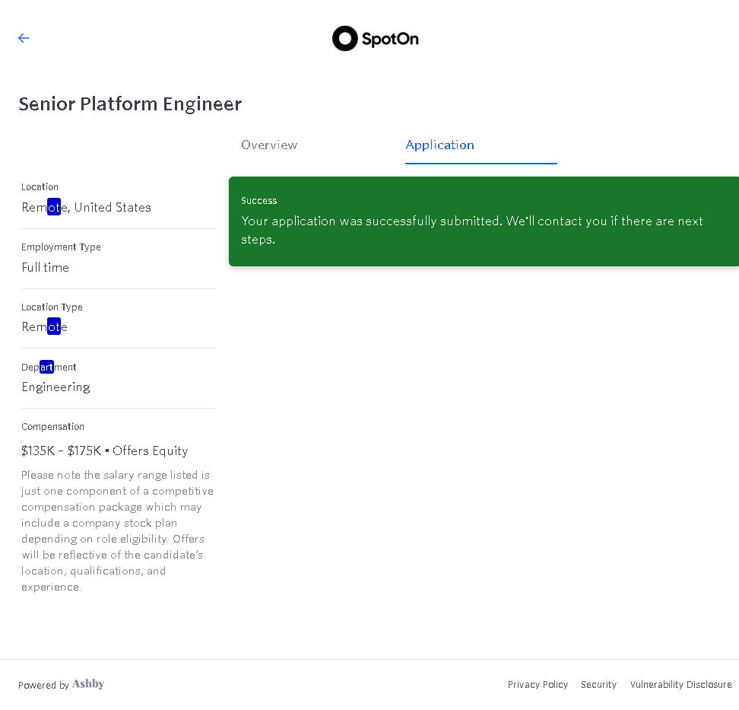Open the Privacy Policy link
Screen dimensions: 739x710
538,685
